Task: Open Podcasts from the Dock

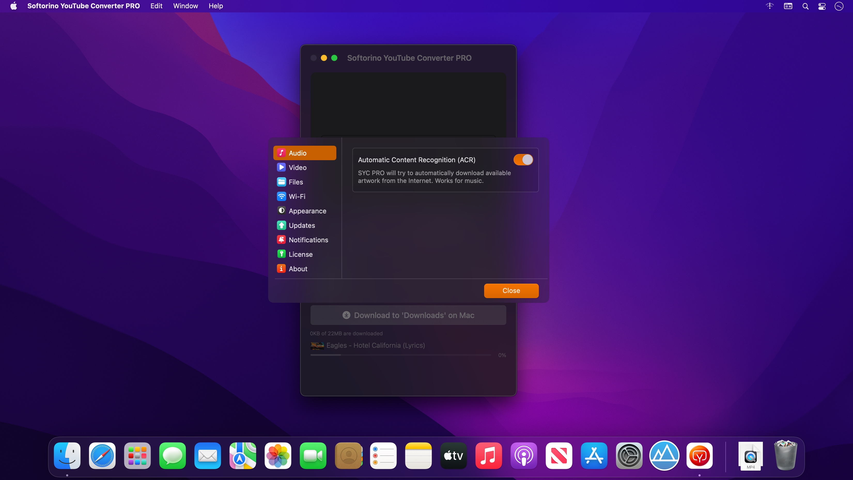Action: point(524,456)
